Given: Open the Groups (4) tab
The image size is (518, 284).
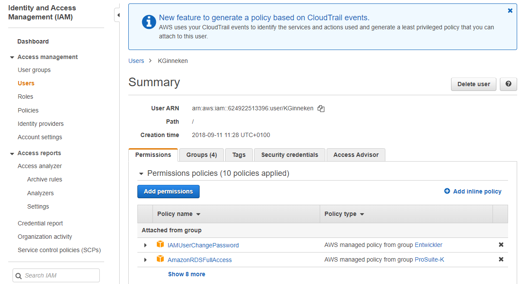Looking at the screenshot, I should [x=201, y=155].
